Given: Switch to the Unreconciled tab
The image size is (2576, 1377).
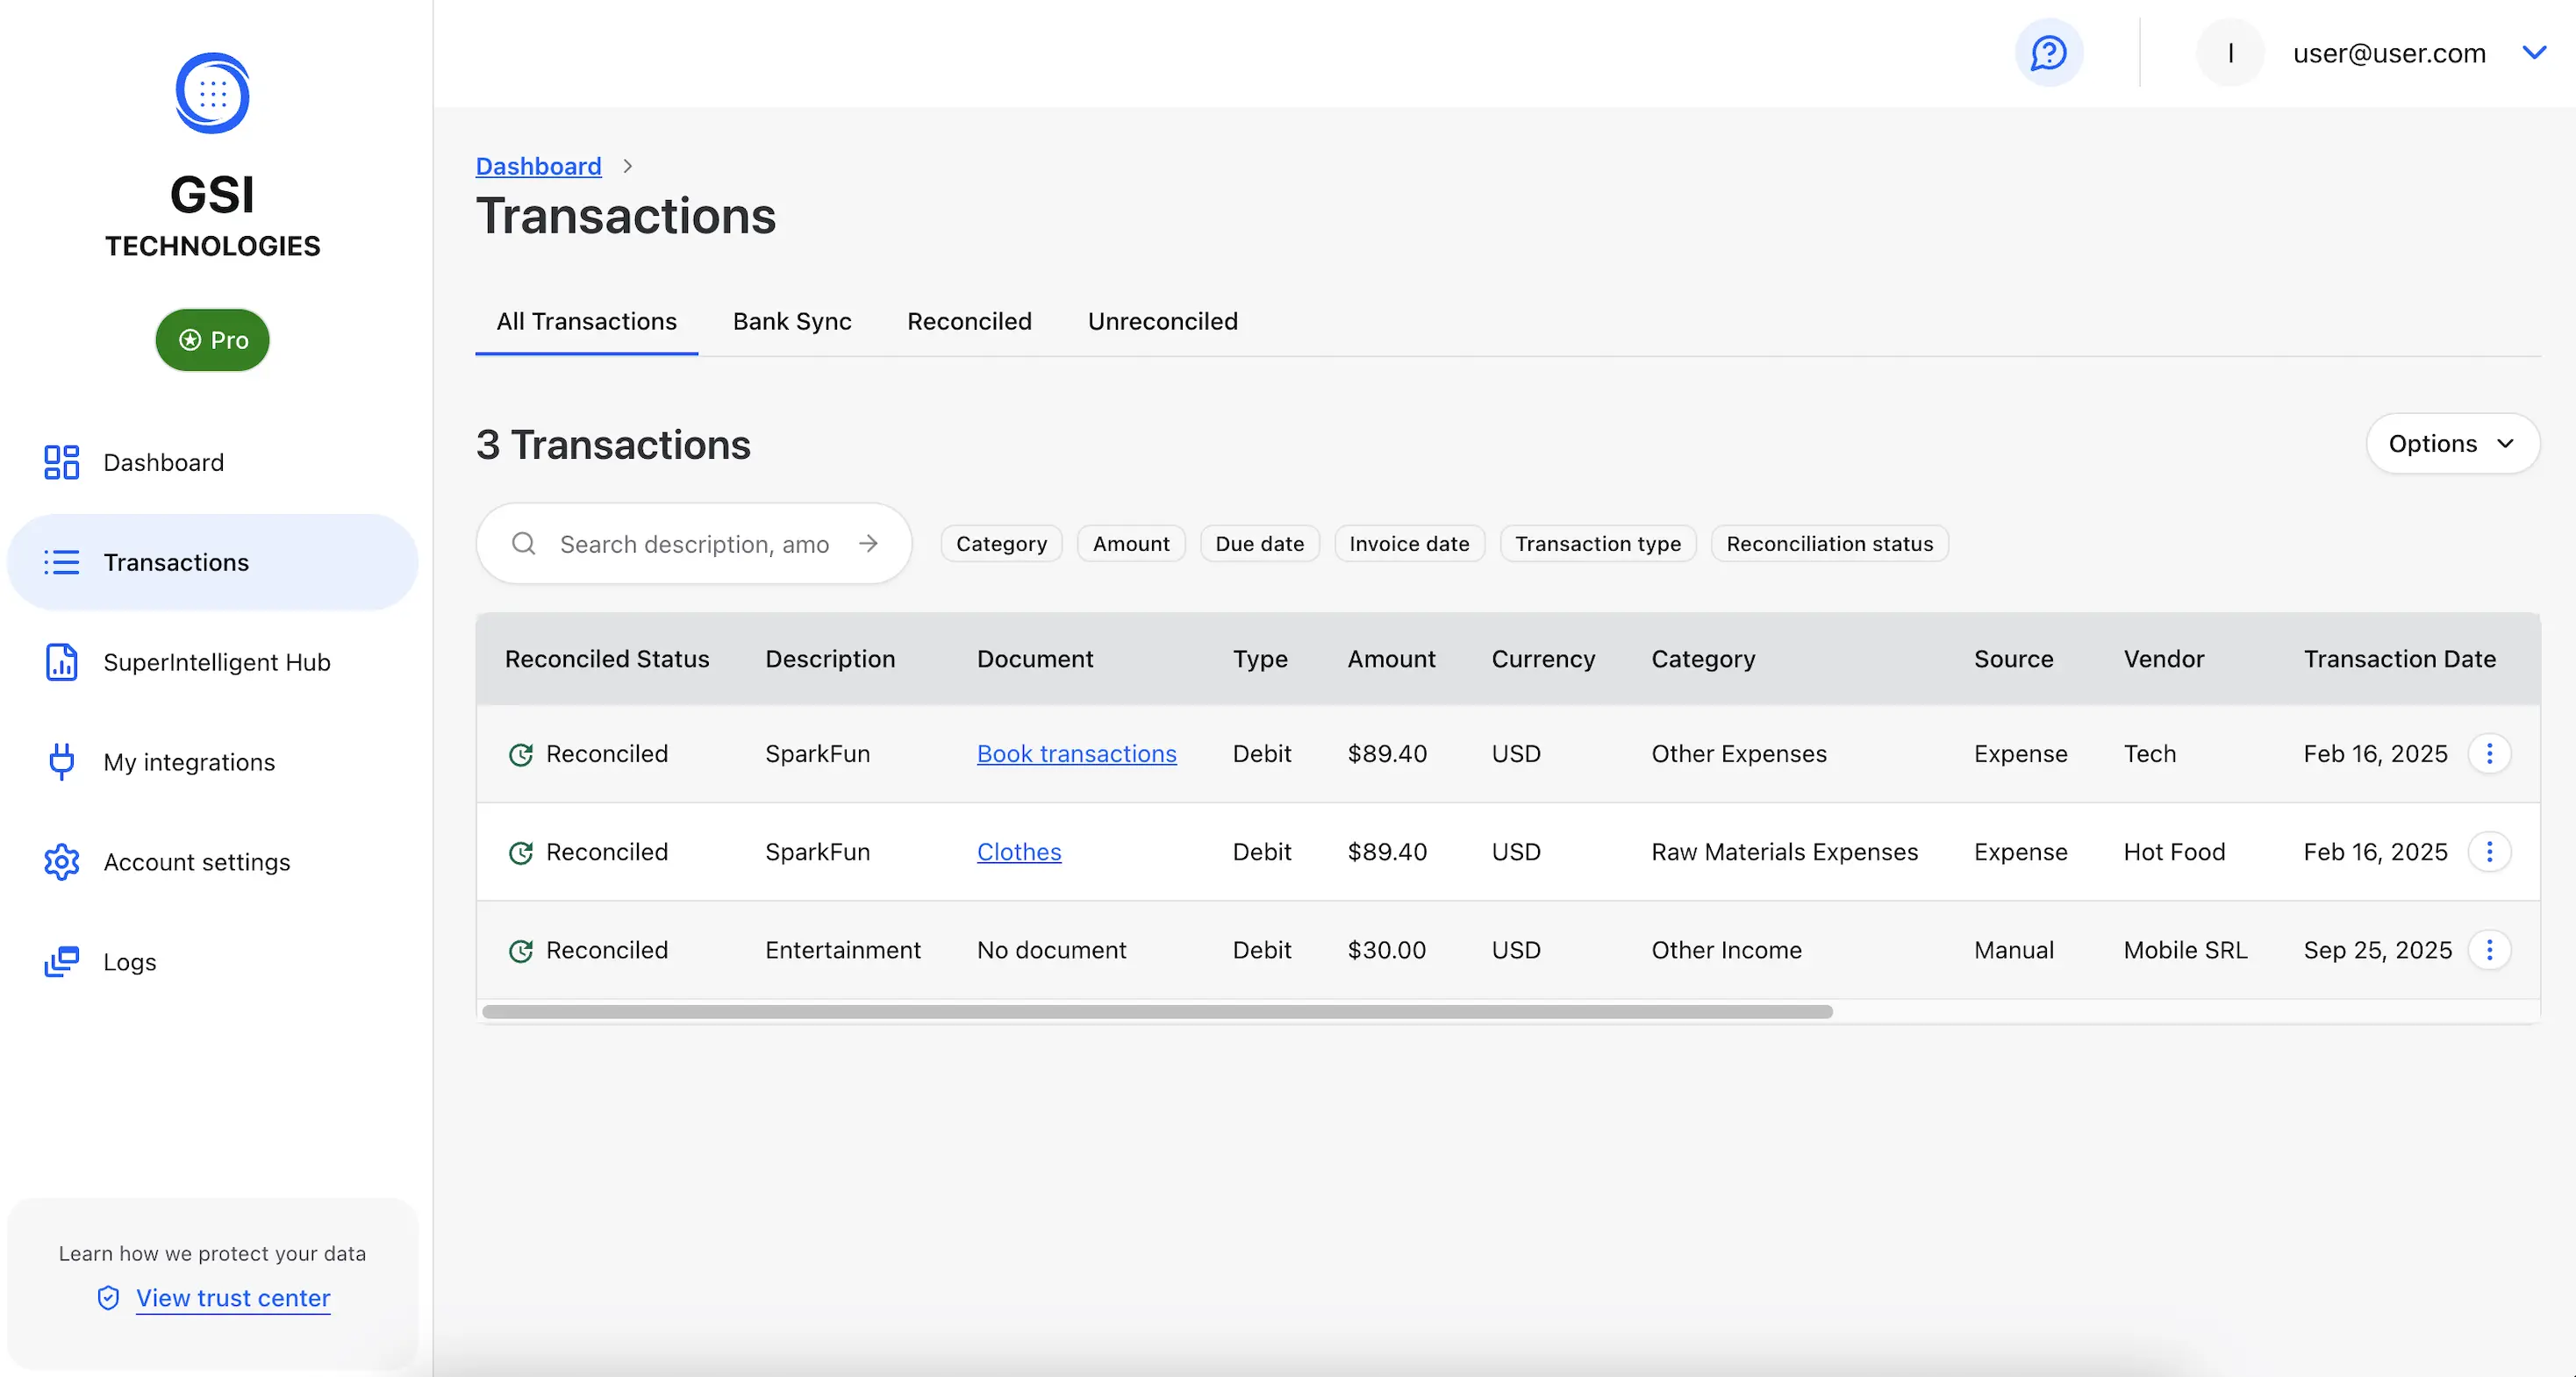Looking at the screenshot, I should pos(1162,321).
